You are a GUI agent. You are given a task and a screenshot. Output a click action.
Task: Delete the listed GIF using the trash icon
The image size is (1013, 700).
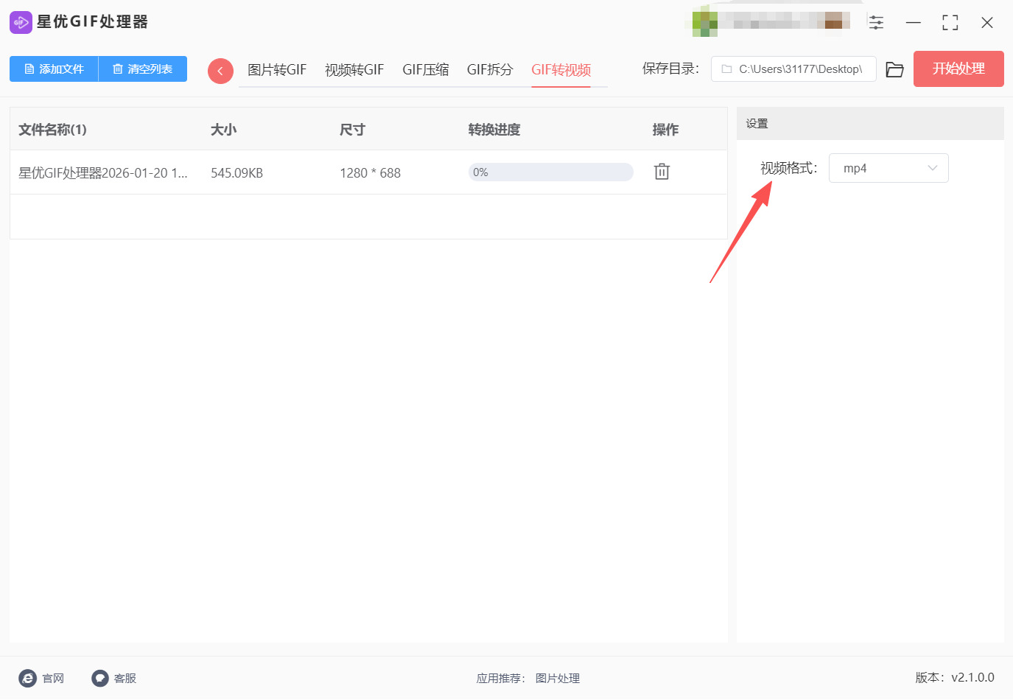click(x=661, y=171)
